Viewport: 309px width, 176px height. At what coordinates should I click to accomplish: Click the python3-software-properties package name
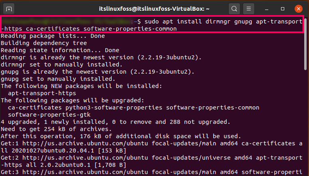114,108
